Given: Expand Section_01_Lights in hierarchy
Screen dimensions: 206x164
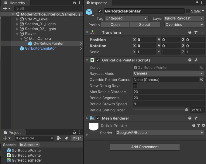Looking at the screenshot, I should [x=17, y=24].
